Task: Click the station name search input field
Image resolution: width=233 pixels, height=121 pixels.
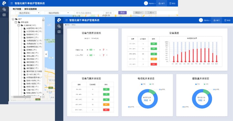Action: pyautogui.click(x=87, y=13)
